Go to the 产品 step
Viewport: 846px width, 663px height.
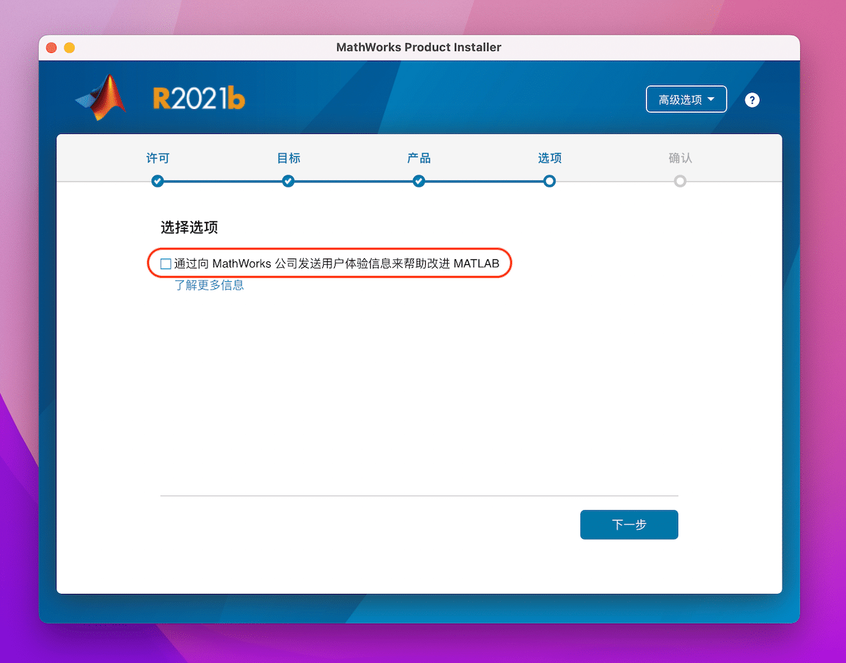[x=419, y=158]
